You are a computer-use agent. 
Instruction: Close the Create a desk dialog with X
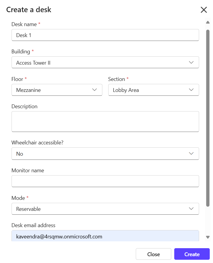pos(204,10)
